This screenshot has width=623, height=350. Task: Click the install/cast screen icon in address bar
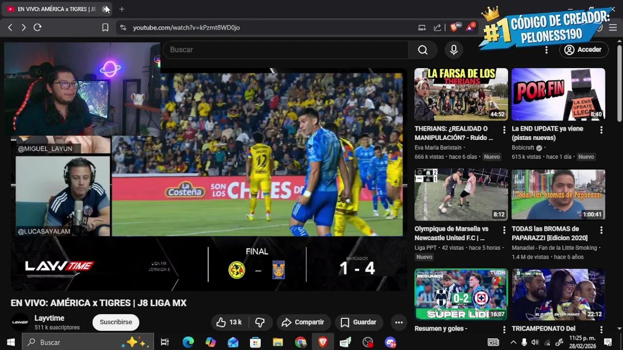[422, 28]
